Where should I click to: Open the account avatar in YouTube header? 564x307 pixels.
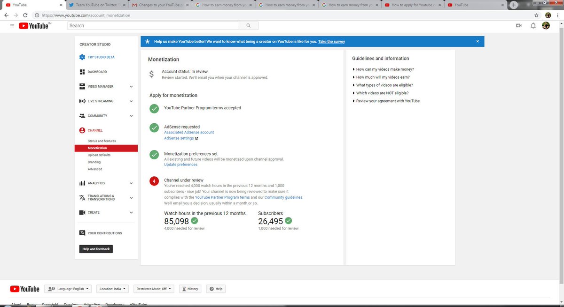tap(546, 26)
